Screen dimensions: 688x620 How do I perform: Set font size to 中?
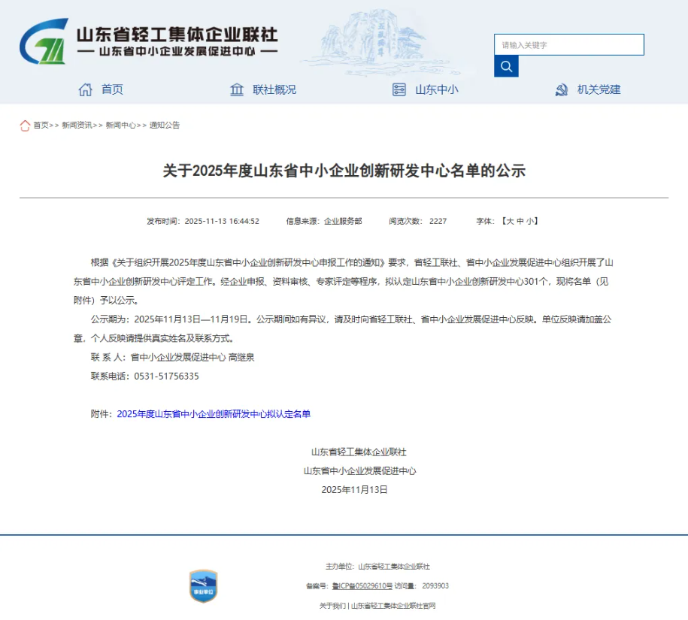tap(520, 221)
